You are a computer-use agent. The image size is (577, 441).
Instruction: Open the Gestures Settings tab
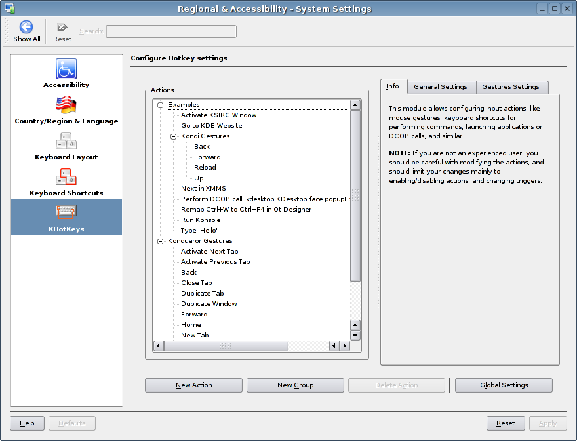point(511,87)
